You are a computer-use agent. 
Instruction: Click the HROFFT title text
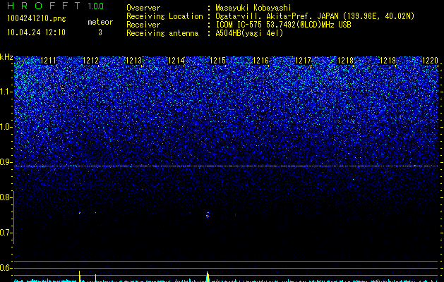coord(44,6)
